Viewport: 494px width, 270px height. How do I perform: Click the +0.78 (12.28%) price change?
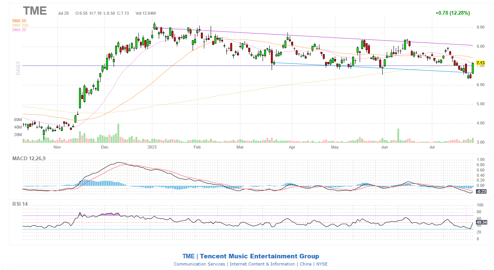pyautogui.click(x=452, y=13)
